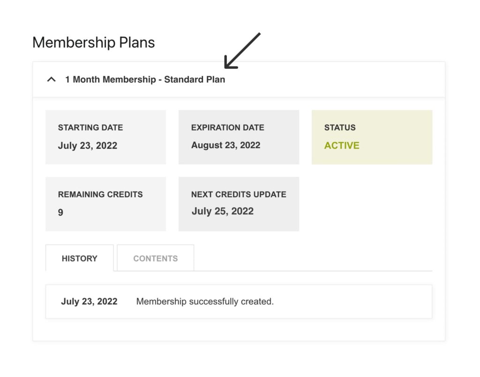Image resolution: width=480 pixels, height=377 pixels.
Task: Select the Status panel
Action: (372, 137)
